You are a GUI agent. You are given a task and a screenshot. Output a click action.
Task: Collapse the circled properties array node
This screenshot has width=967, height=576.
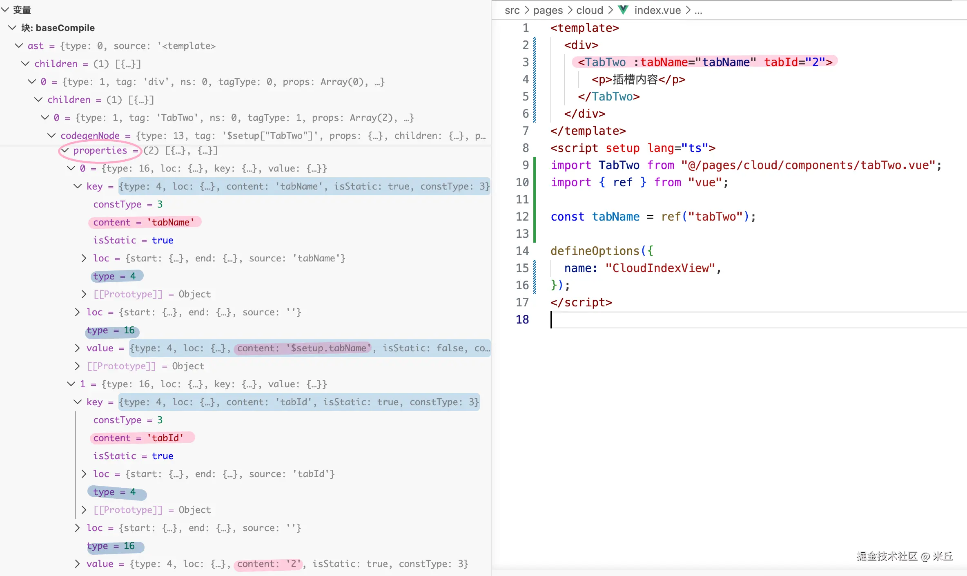point(65,150)
